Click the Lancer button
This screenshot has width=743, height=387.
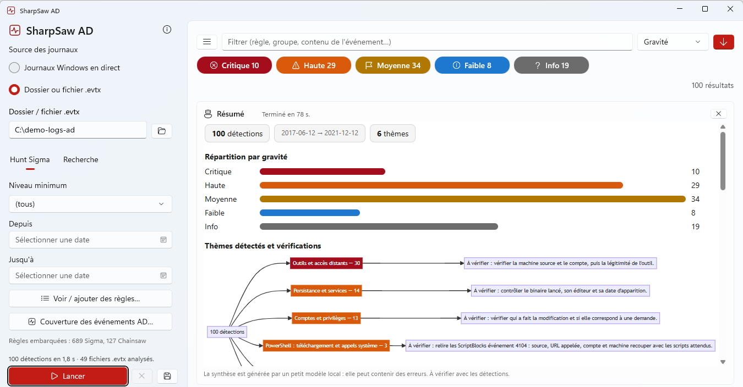[68, 376]
